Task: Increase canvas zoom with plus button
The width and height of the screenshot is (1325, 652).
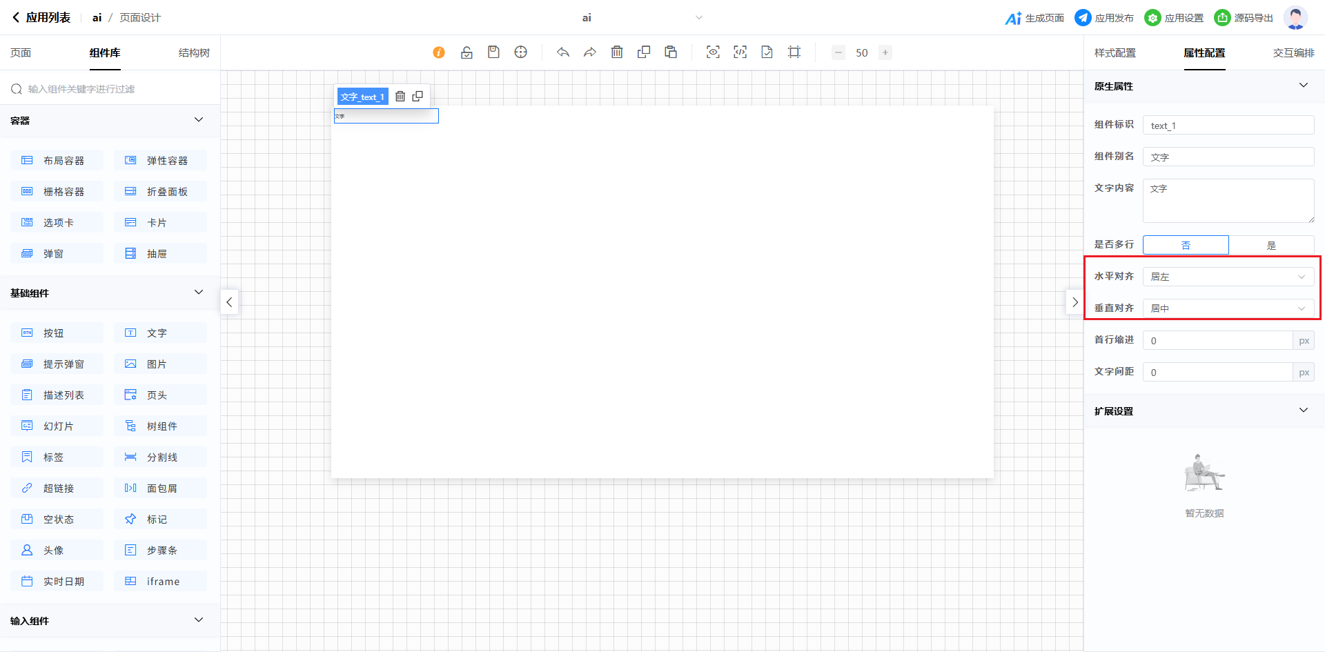Action: [x=885, y=52]
